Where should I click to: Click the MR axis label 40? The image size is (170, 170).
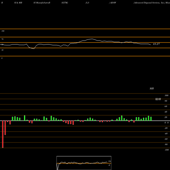click(x=166, y=112)
